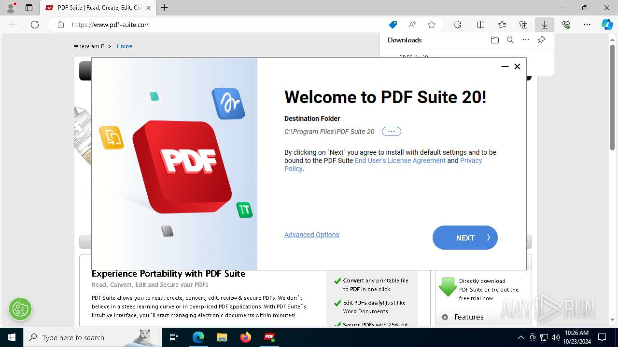The width and height of the screenshot is (618, 347).
Task: Add page to favorites star
Action: (x=432, y=25)
